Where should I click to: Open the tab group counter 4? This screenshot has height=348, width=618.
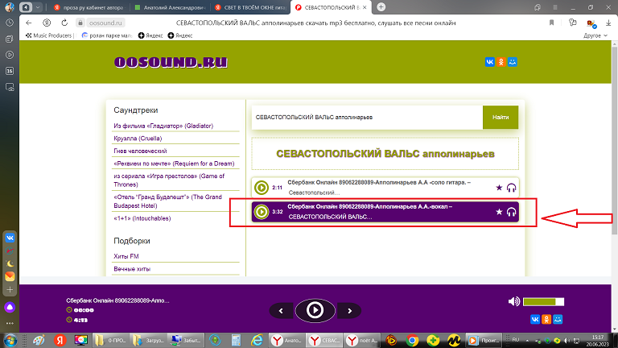[26, 7]
